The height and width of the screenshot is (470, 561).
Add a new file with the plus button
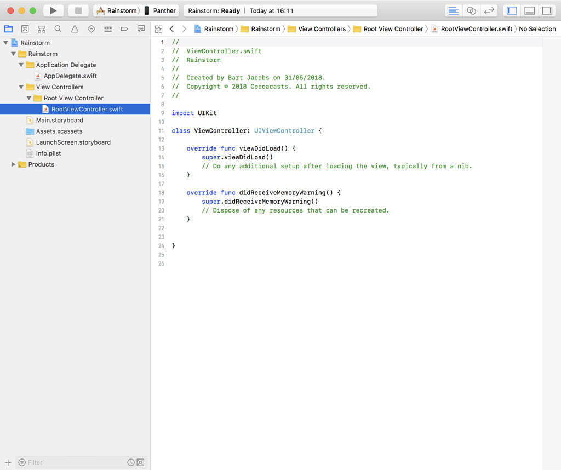click(8, 462)
